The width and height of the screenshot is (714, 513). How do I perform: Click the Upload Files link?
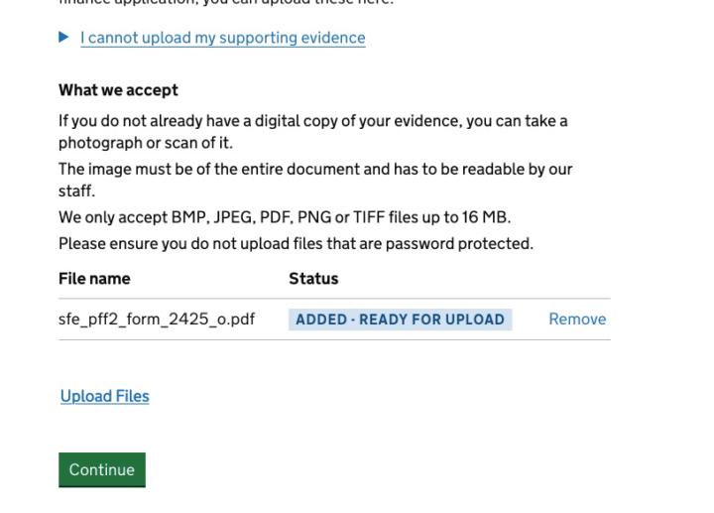tap(104, 396)
